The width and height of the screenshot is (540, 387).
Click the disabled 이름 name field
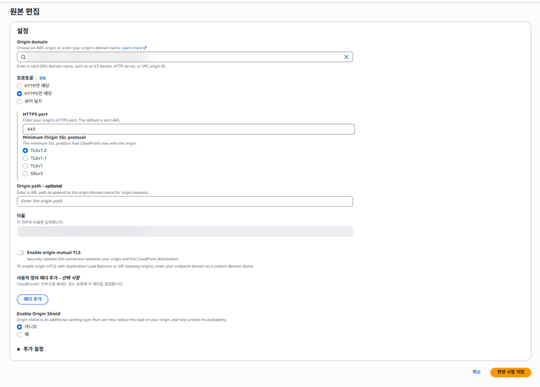[185, 231]
